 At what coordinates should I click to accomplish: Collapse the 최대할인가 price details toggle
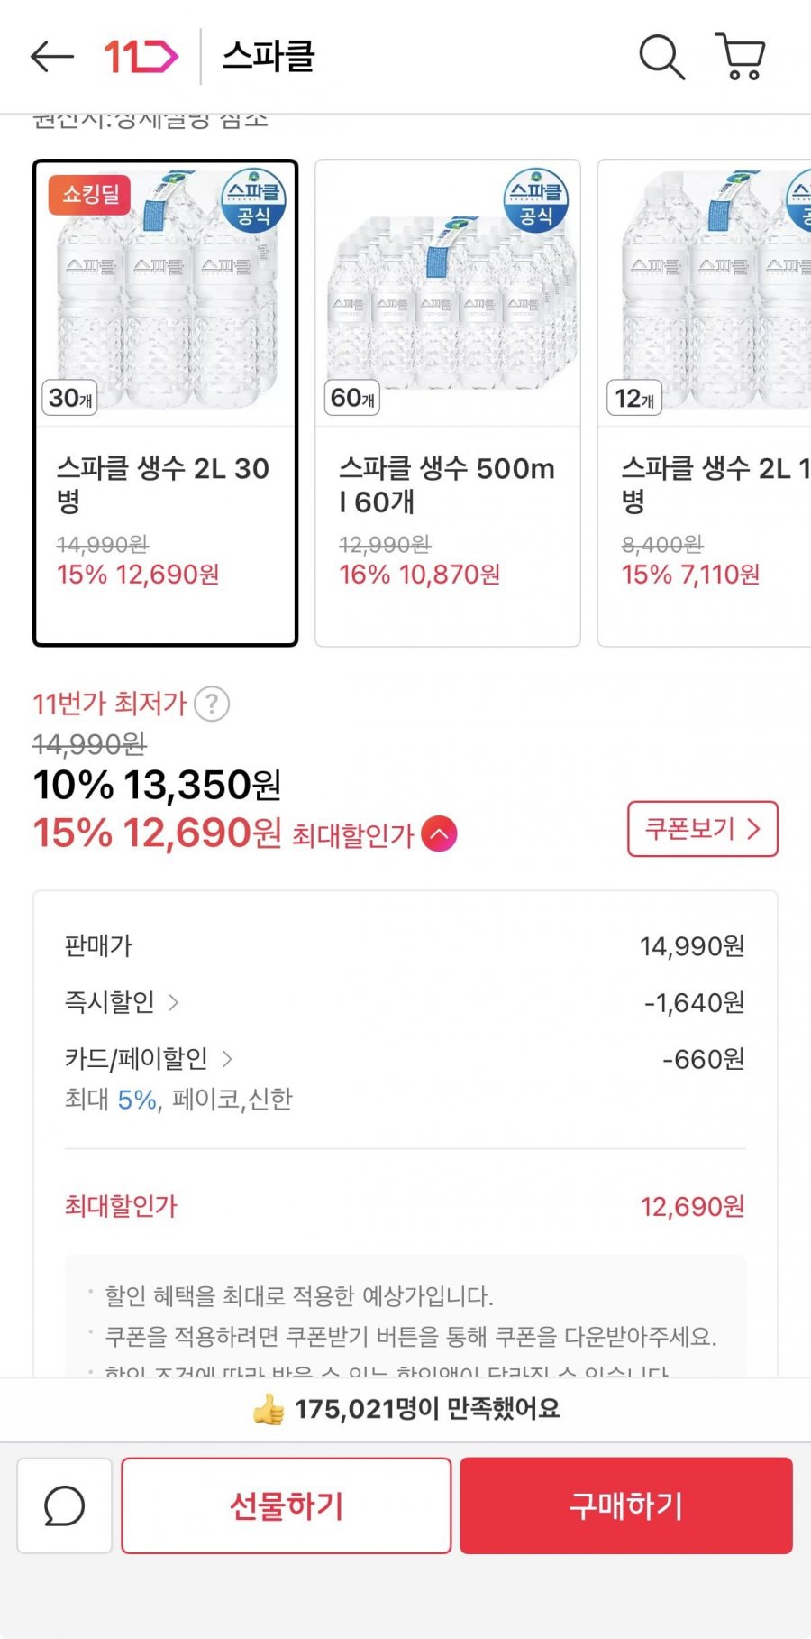(439, 833)
